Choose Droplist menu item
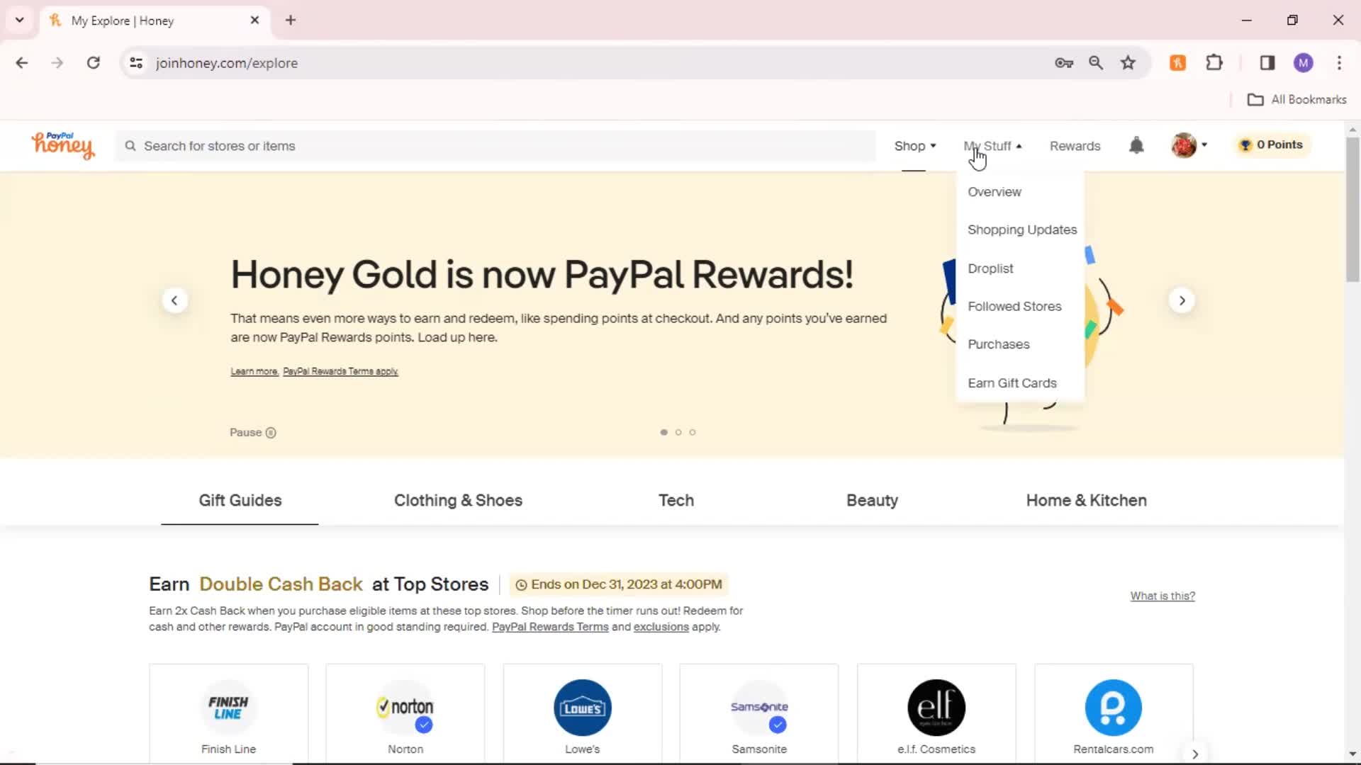The image size is (1361, 765). (990, 268)
